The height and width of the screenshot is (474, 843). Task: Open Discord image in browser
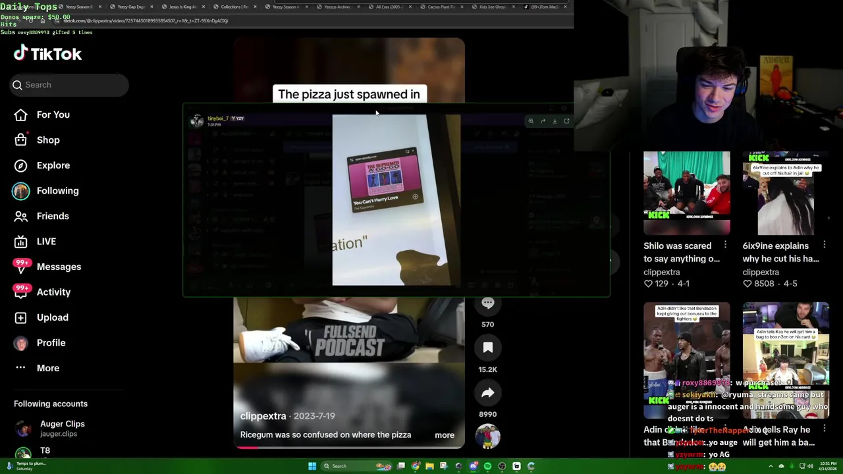click(566, 121)
